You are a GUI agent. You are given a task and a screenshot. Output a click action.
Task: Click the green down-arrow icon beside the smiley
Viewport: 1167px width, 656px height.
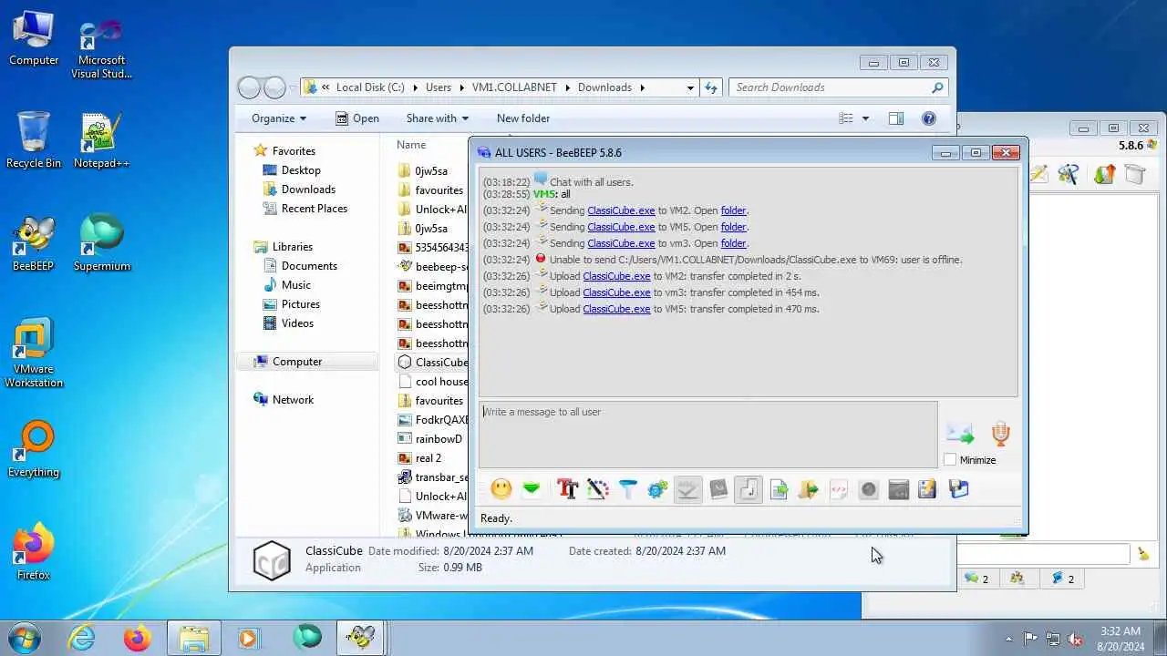pyautogui.click(x=532, y=489)
